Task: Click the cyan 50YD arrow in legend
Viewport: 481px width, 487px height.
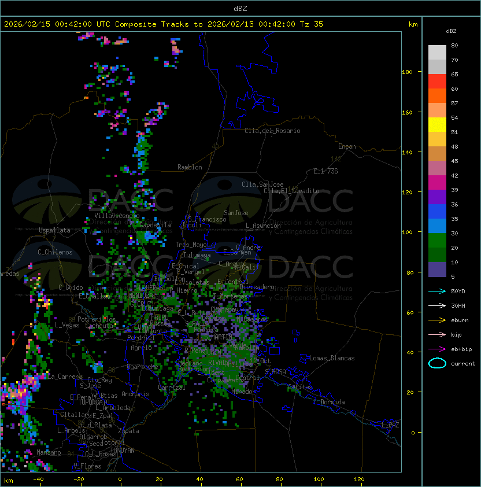Action: pos(437,291)
